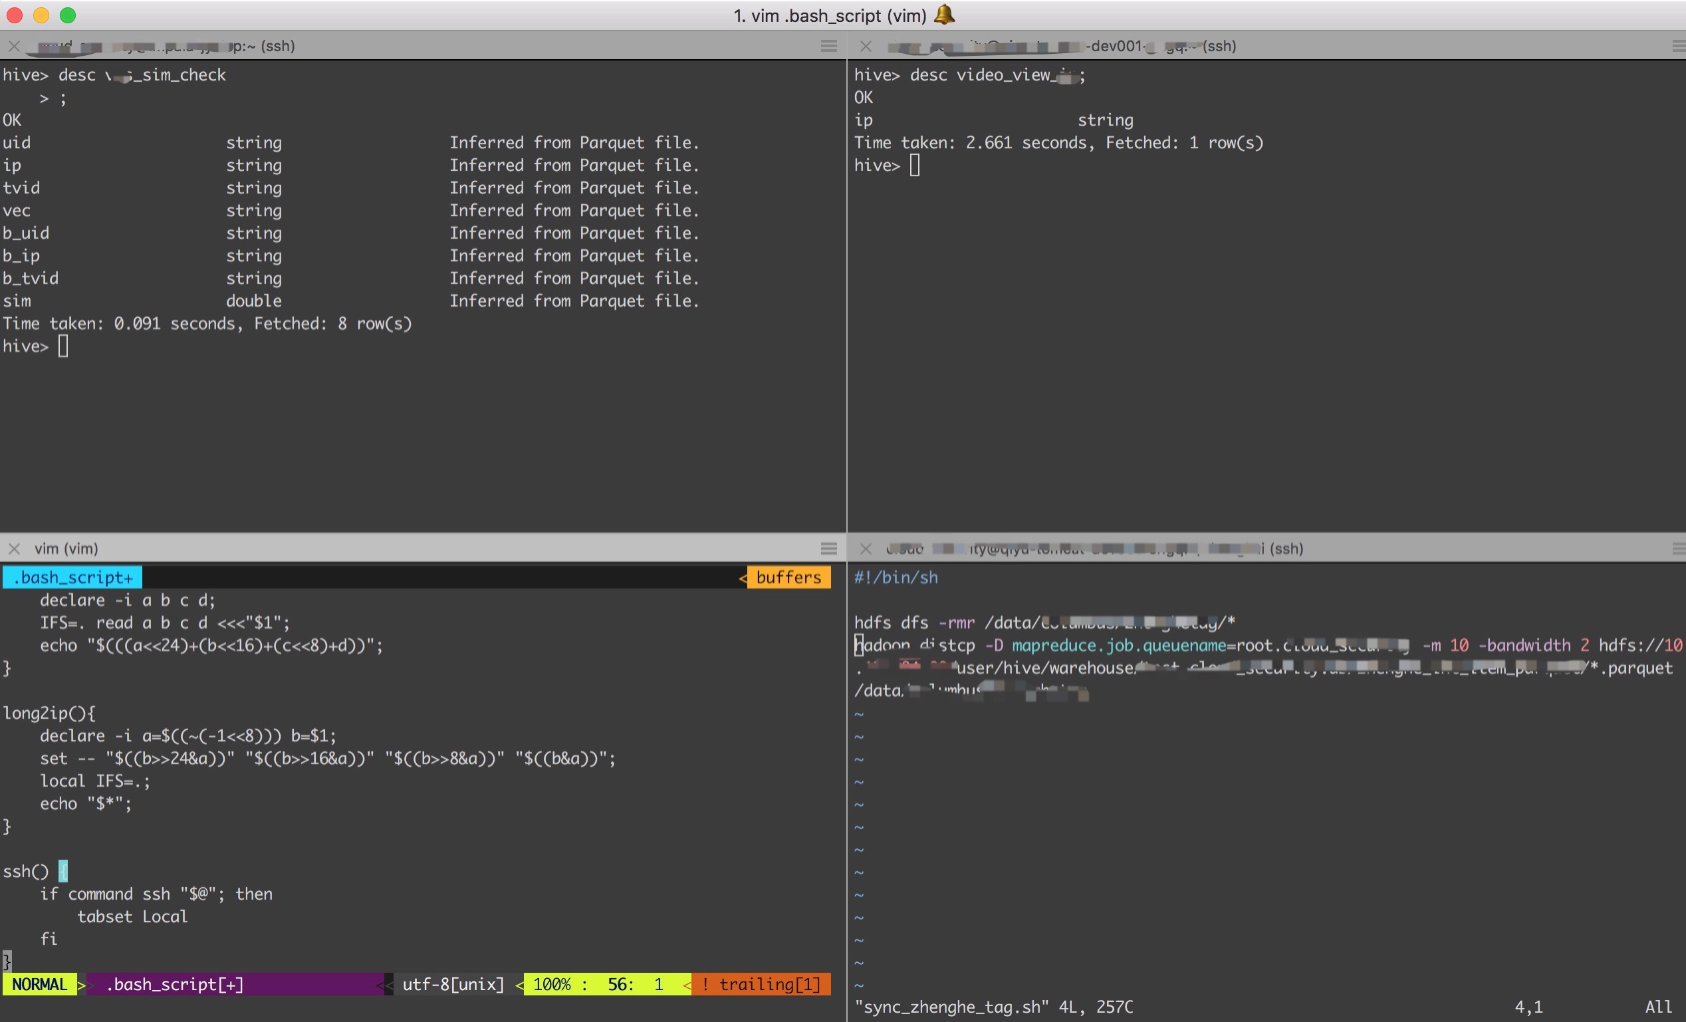Click green fullscreen window button
Image resolution: width=1686 pixels, height=1022 pixels.
68,15
